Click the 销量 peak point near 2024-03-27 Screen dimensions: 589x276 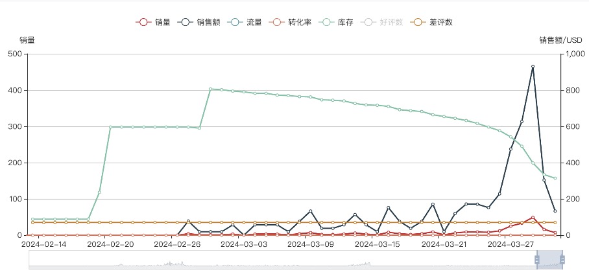coord(533,218)
